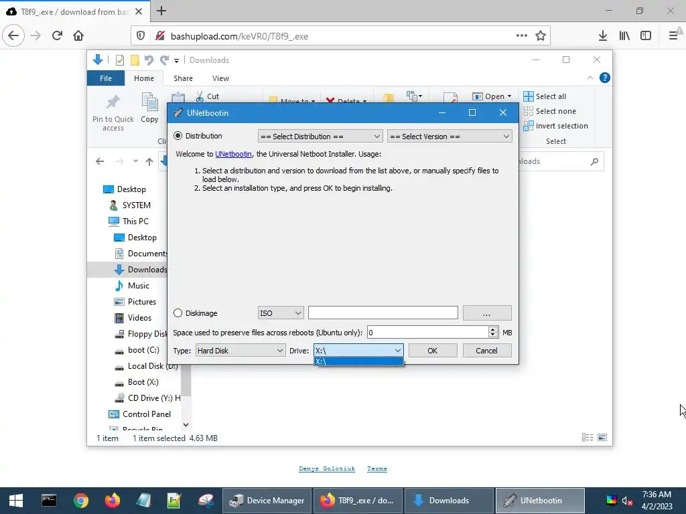Click the browse '...' button for disk image
This screenshot has width=686, height=514.
[x=487, y=313]
